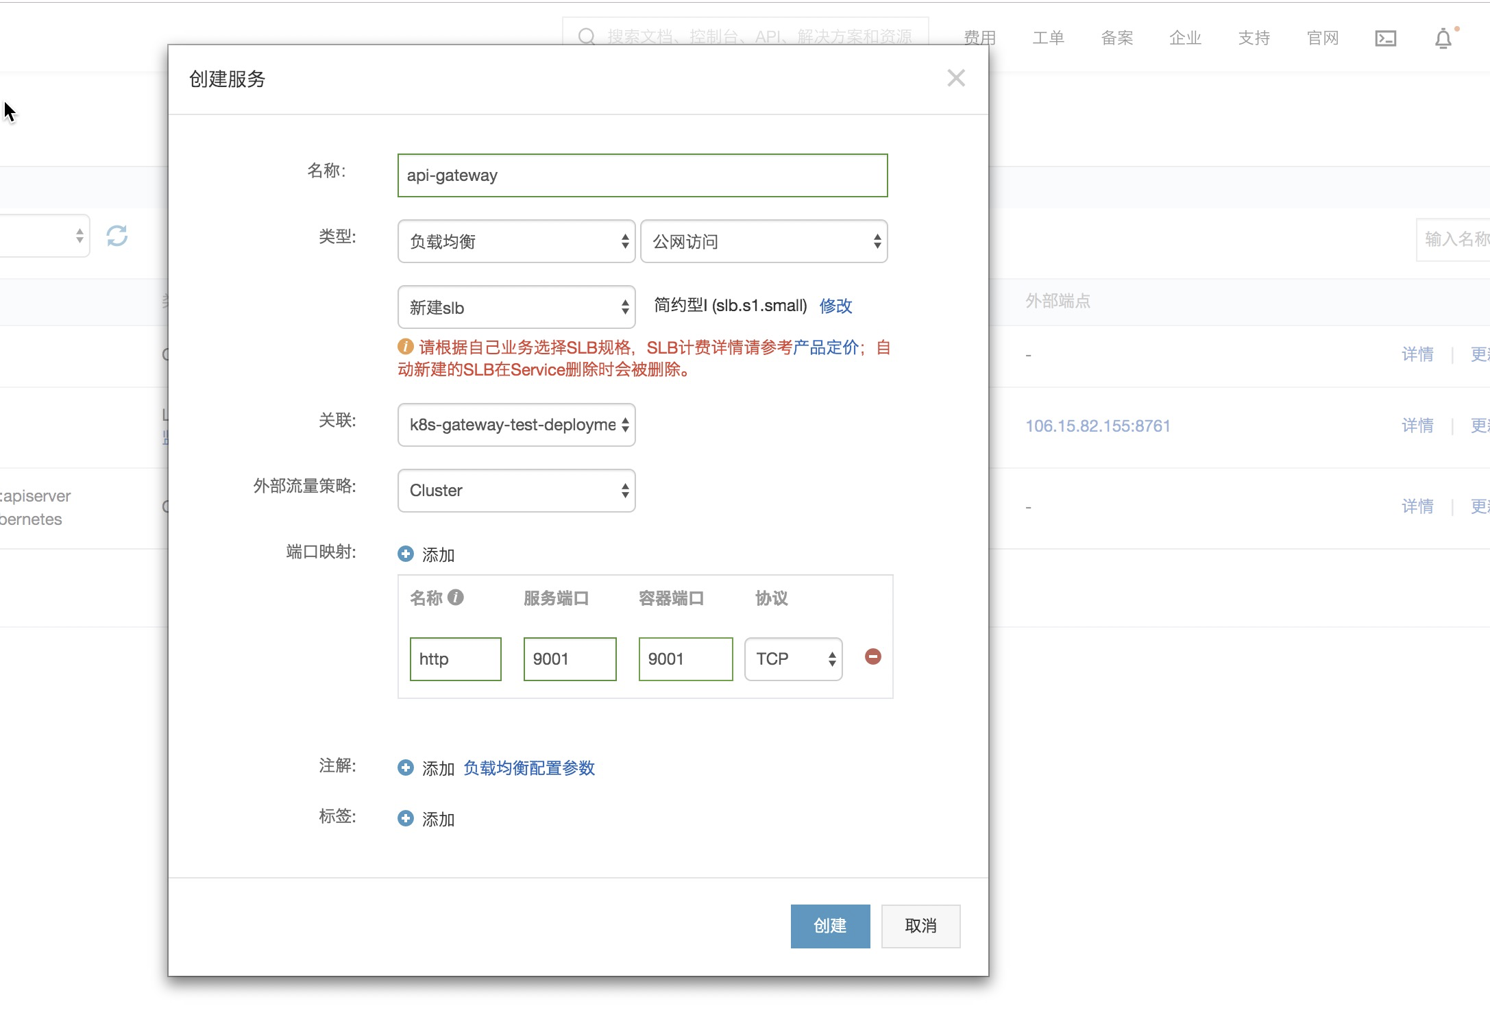Click the orange info icon beside SLB warning
The height and width of the screenshot is (1032, 1490).
(405, 347)
